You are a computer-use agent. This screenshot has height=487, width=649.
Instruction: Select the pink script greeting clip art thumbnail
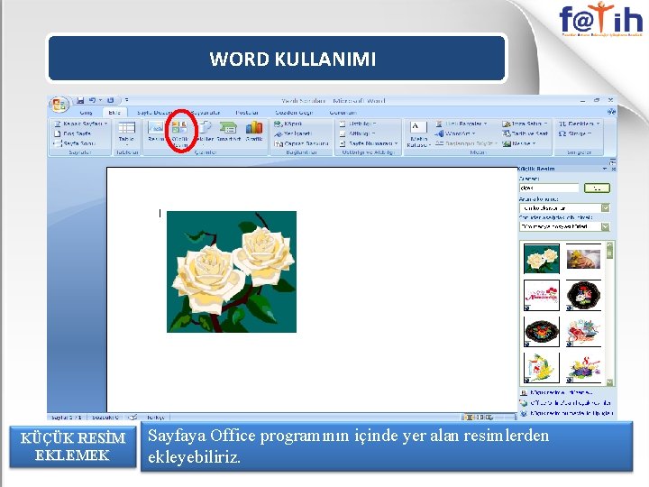[x=542, y=295]
